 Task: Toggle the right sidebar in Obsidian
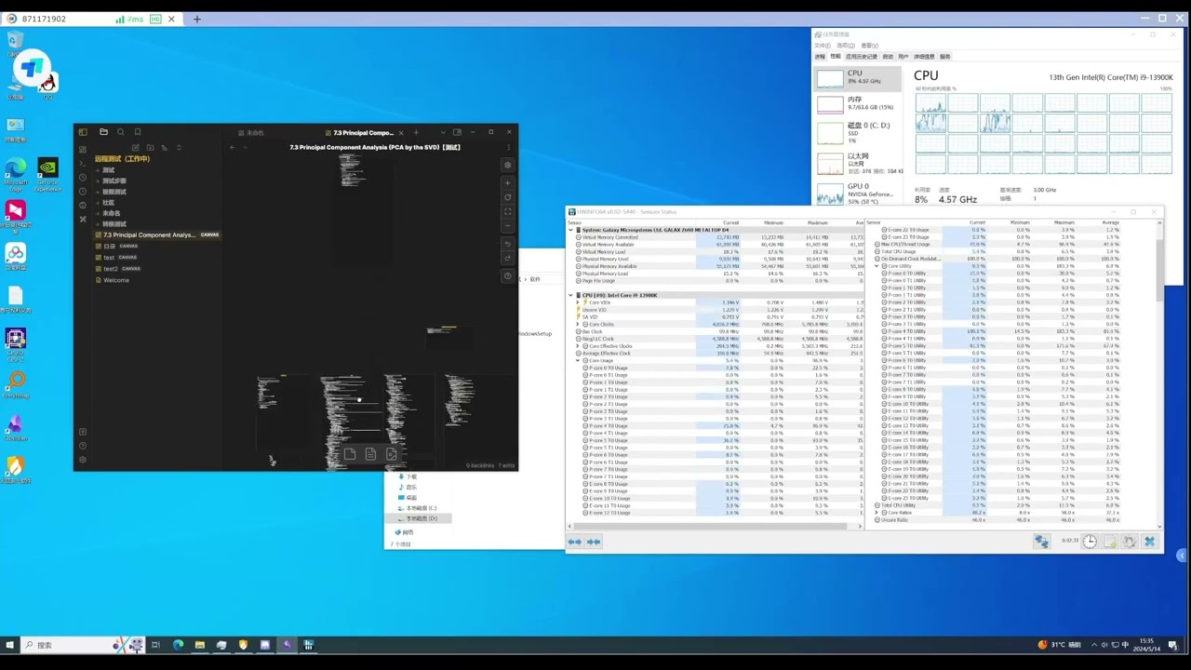tap(457, 132)
